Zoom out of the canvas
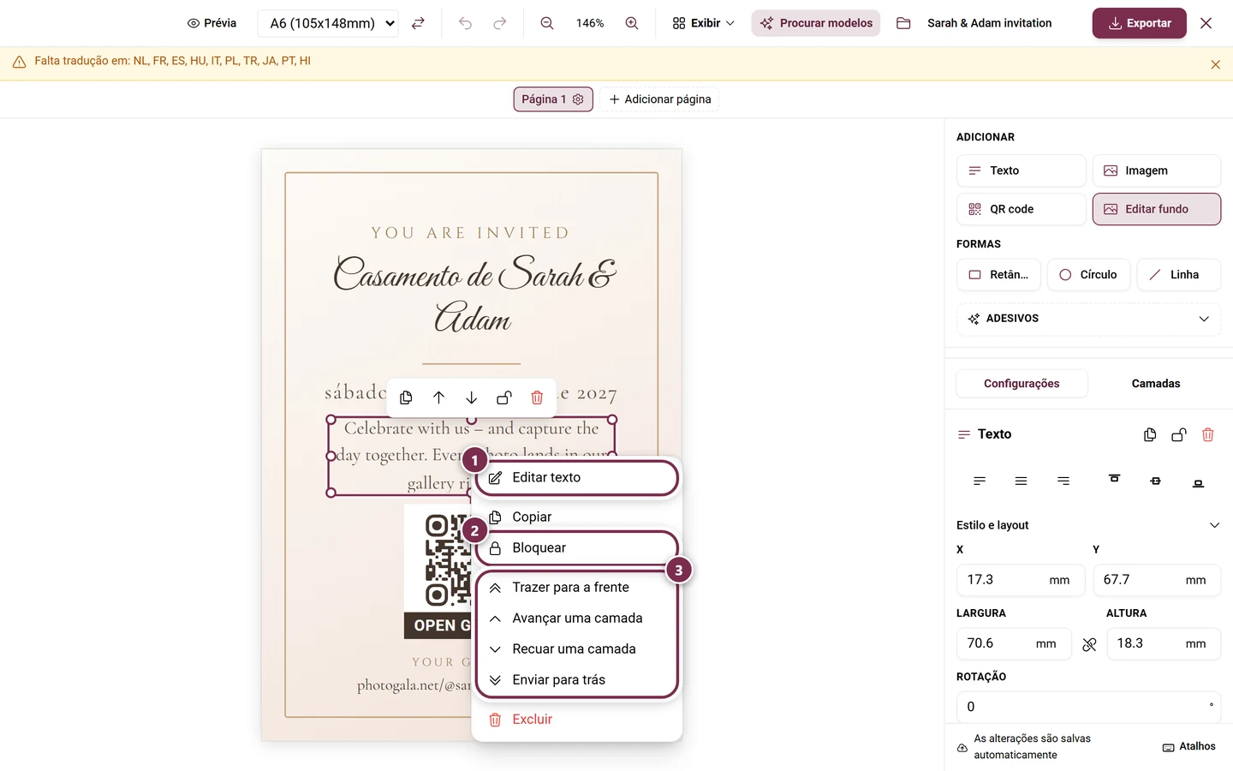The height and width of the screenshot is (771, 1233). point(547,23)
